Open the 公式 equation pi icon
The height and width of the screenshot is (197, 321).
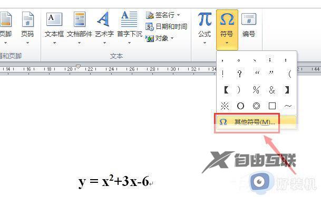click(205, 19)
